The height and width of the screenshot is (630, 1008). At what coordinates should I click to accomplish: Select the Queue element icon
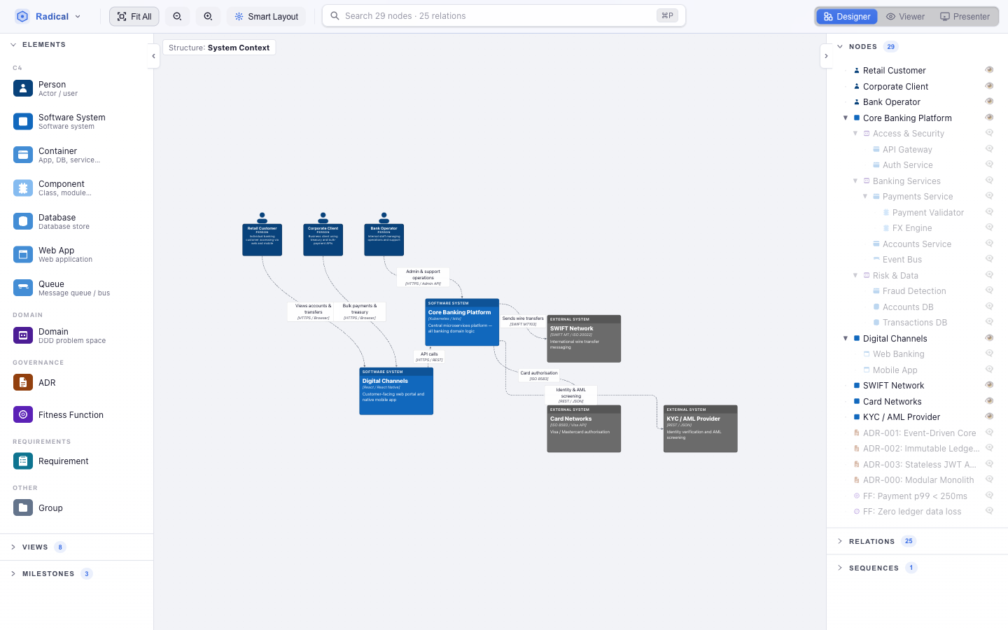(x=23, y=288)
